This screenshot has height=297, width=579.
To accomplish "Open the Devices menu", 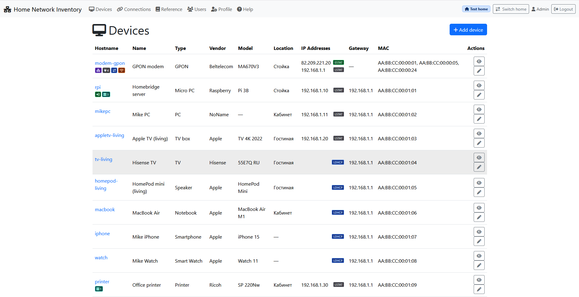I will coord(100,9).
